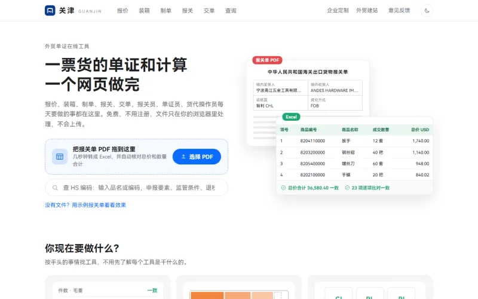Image resolution: width=478 pixels, height=299 pixels.
Task: Go to 外贸建站 link
Action: [367, 10]
